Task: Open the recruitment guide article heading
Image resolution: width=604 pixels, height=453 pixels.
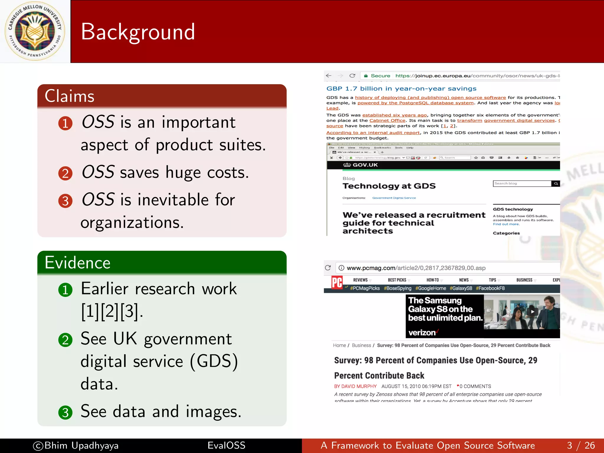Action: pos(414,223)
